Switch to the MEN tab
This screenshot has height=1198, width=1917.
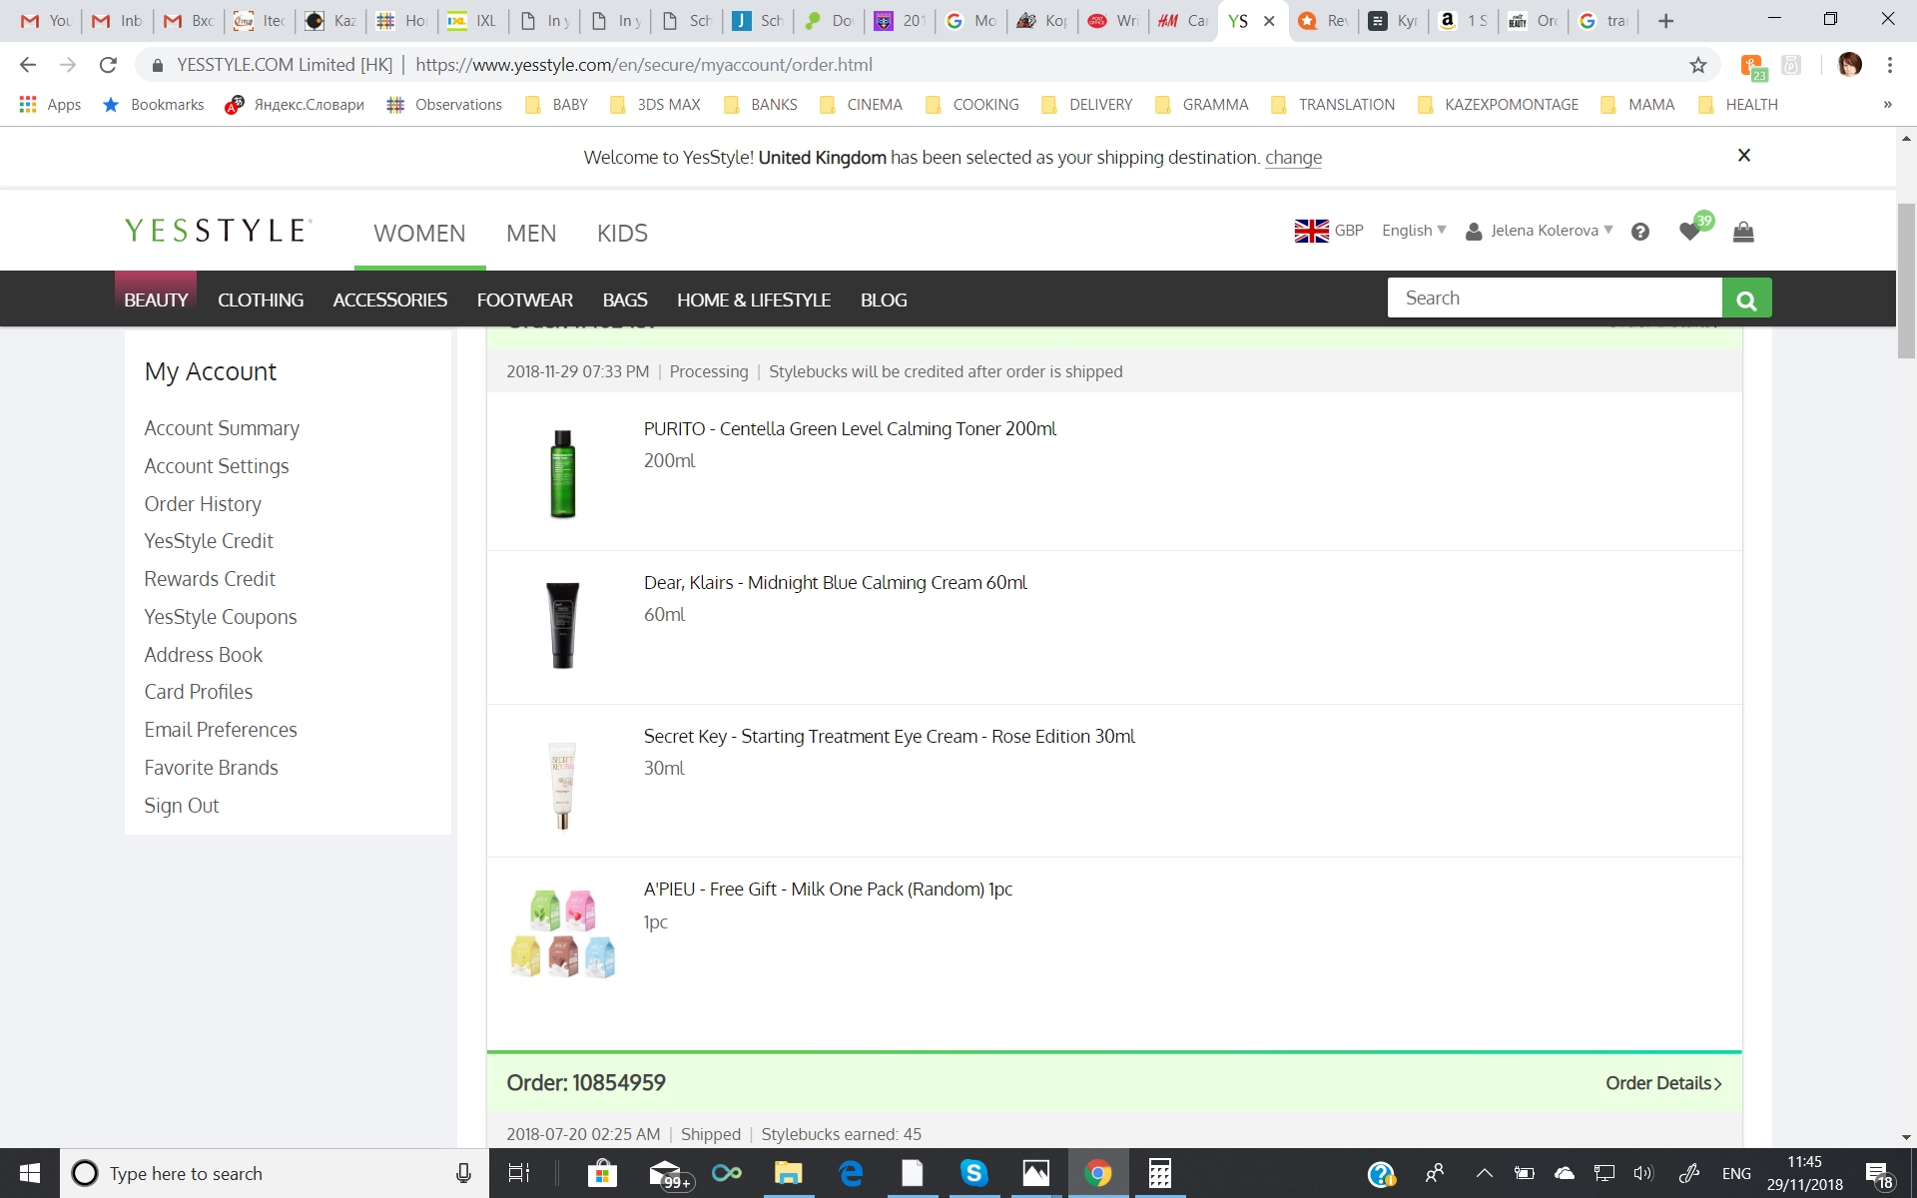[530, 234]
